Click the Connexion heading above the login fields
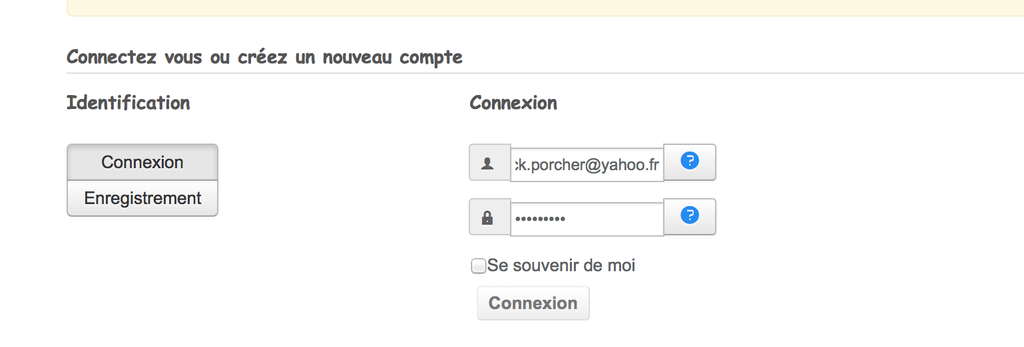Image resolution: width=1024 pixels, height=347 pixels. (513, 103)
